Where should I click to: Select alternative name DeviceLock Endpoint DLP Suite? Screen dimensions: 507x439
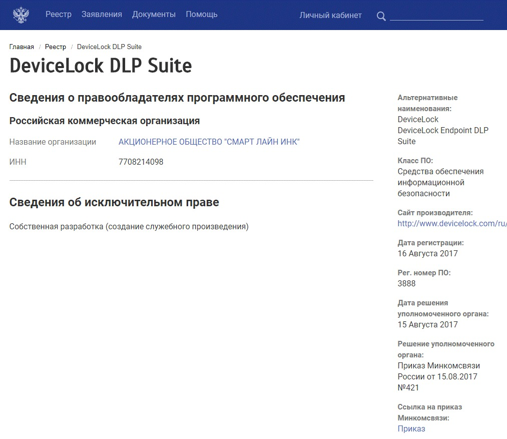pos(443,136)
